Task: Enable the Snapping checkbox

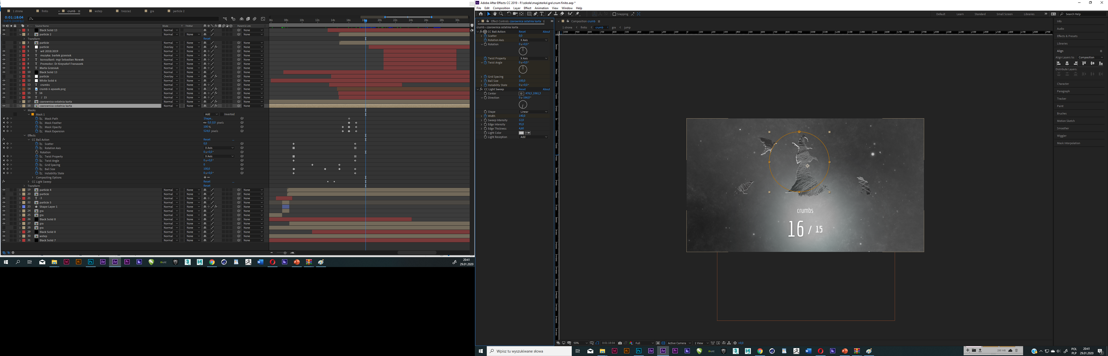Action: [x=614, y=14]
